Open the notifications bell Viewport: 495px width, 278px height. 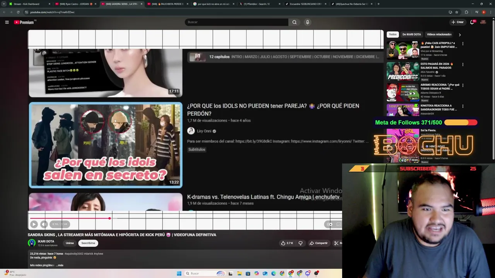pyautogui.click(x=472, y=22)
